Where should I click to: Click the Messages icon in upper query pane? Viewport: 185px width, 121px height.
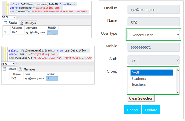click(22, 23)
